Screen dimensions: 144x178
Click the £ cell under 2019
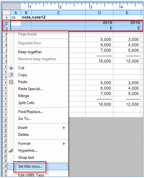99,28
